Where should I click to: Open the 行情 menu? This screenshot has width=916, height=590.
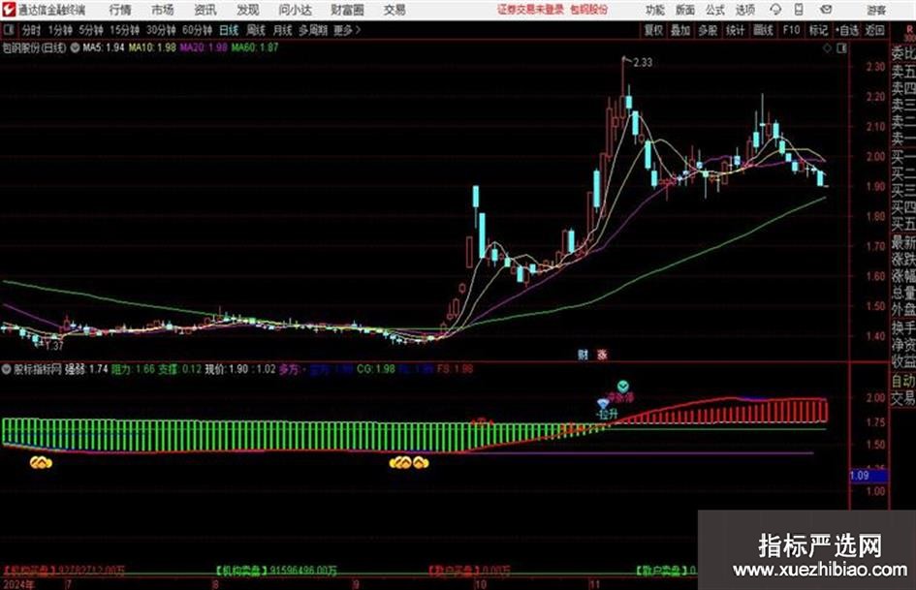pyautogui.click(x=120, y=10)
